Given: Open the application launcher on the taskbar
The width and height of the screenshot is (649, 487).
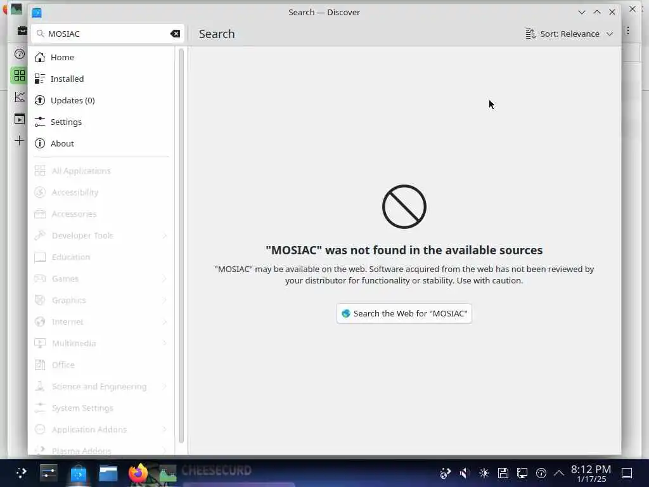Looking at the screenshot, I should coord(21,472).
